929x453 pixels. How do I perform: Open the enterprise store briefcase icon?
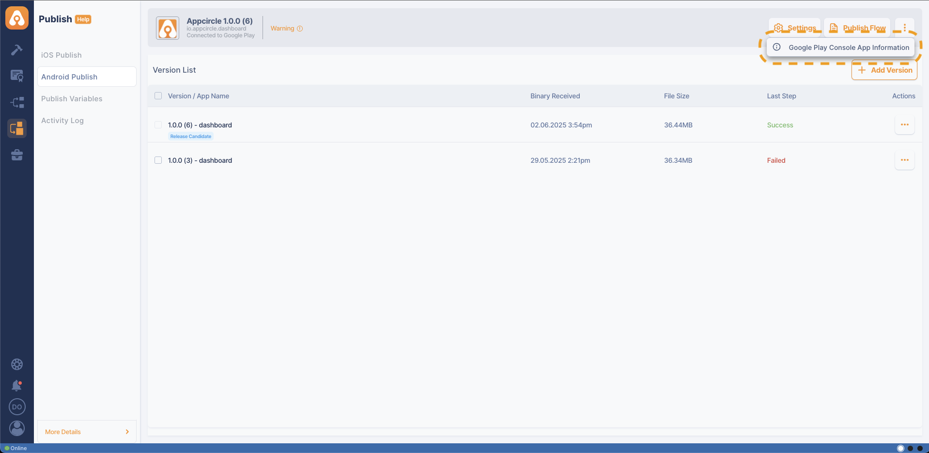[17, 155]
